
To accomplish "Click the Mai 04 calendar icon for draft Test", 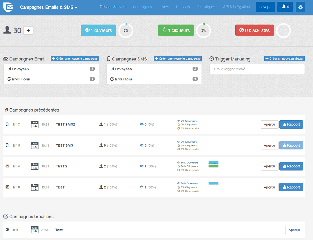I will point(34,230).
